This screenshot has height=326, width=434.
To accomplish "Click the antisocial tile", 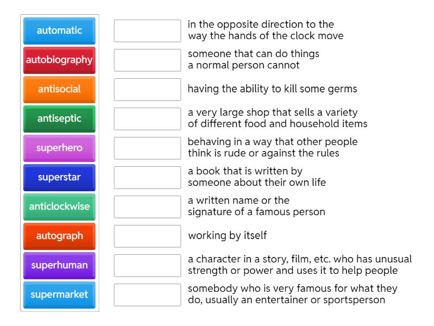I will [x=59, y=90].
